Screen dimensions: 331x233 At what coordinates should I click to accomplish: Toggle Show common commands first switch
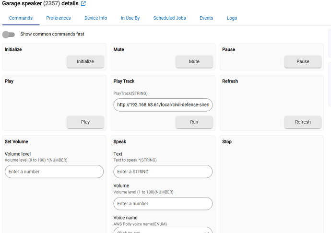coord(9,35)
